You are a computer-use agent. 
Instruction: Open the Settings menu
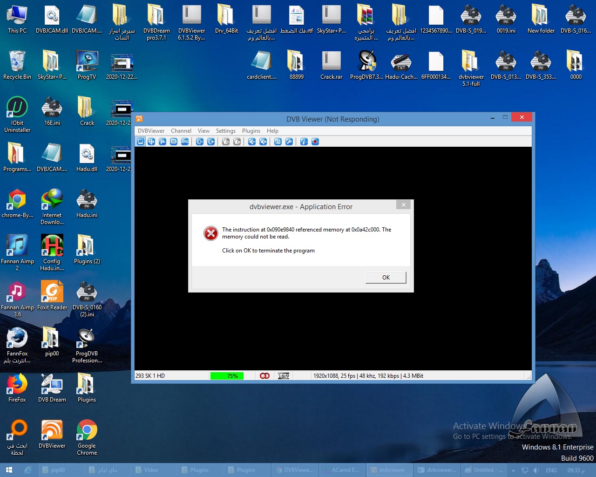click(226, 131)
